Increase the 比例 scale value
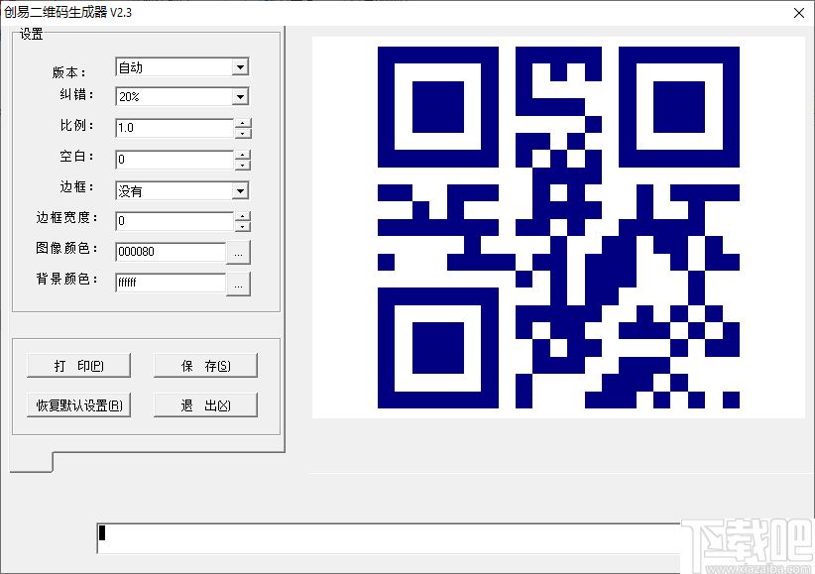Viewport: 815px width, 574px height. click(x=243, y=123)
